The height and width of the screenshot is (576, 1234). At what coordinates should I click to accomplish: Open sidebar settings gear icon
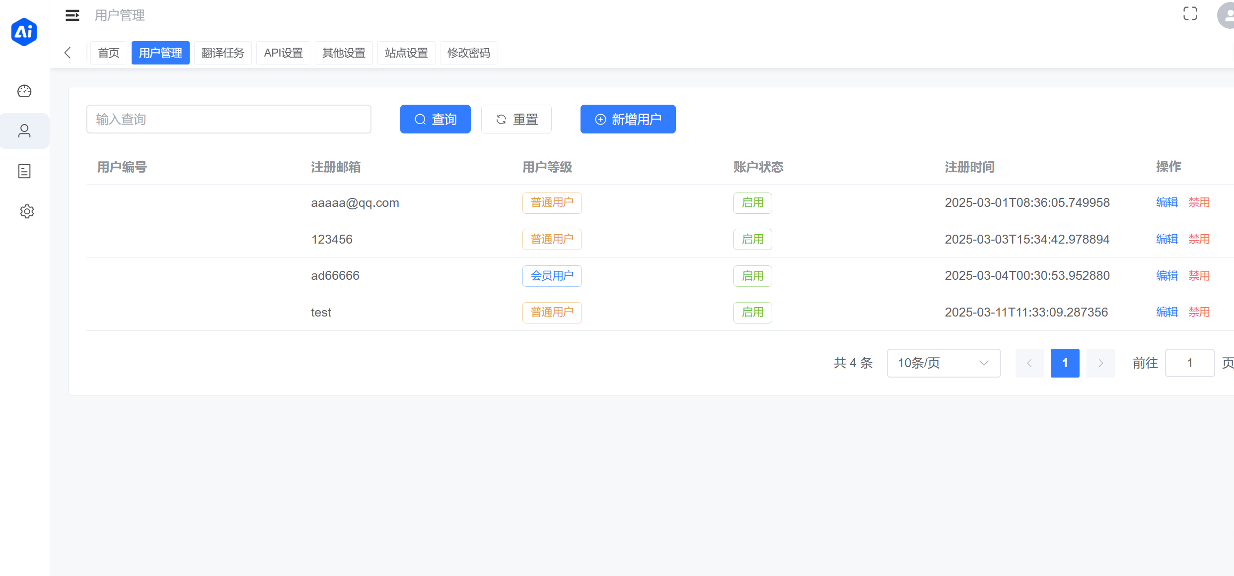26,211
